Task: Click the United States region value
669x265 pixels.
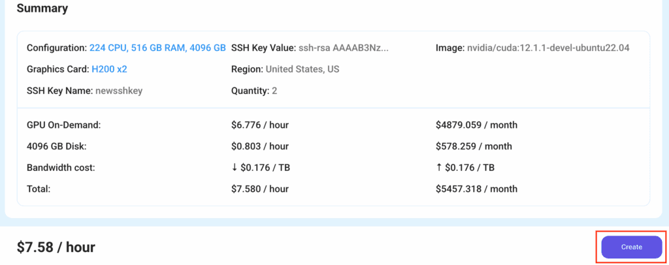Action: (x=302, y=69)
